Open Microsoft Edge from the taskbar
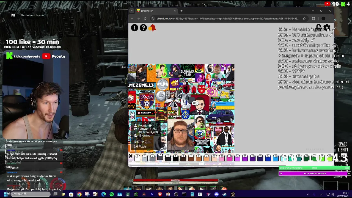Viewport: 352px width, 198px height. pyautogui.click(x=103, y=194)
